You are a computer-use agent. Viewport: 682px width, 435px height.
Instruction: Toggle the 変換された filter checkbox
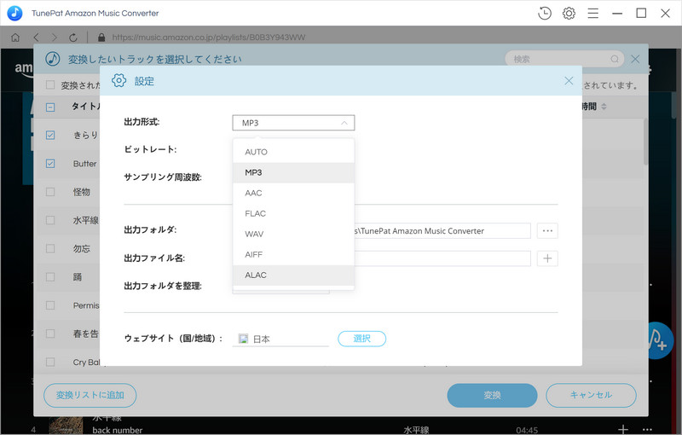coord(50,84)
